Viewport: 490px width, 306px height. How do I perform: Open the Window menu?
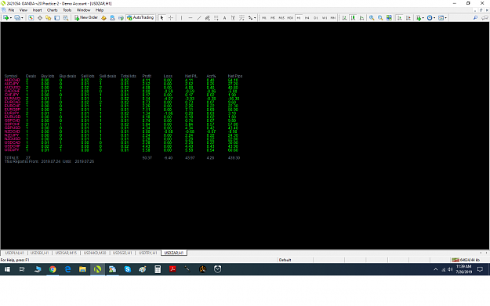[83, 10]
